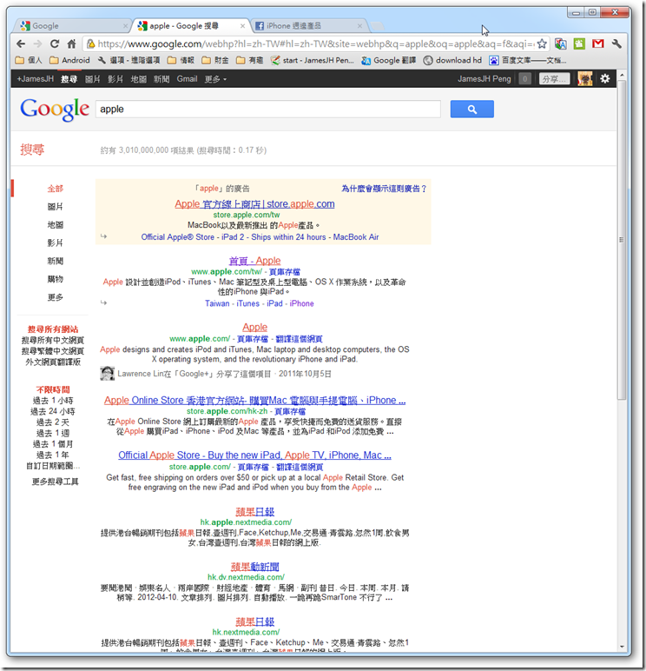The image size is (646, 671).
Task: Click into the apple search input field
Action: [x=268, y=110]
